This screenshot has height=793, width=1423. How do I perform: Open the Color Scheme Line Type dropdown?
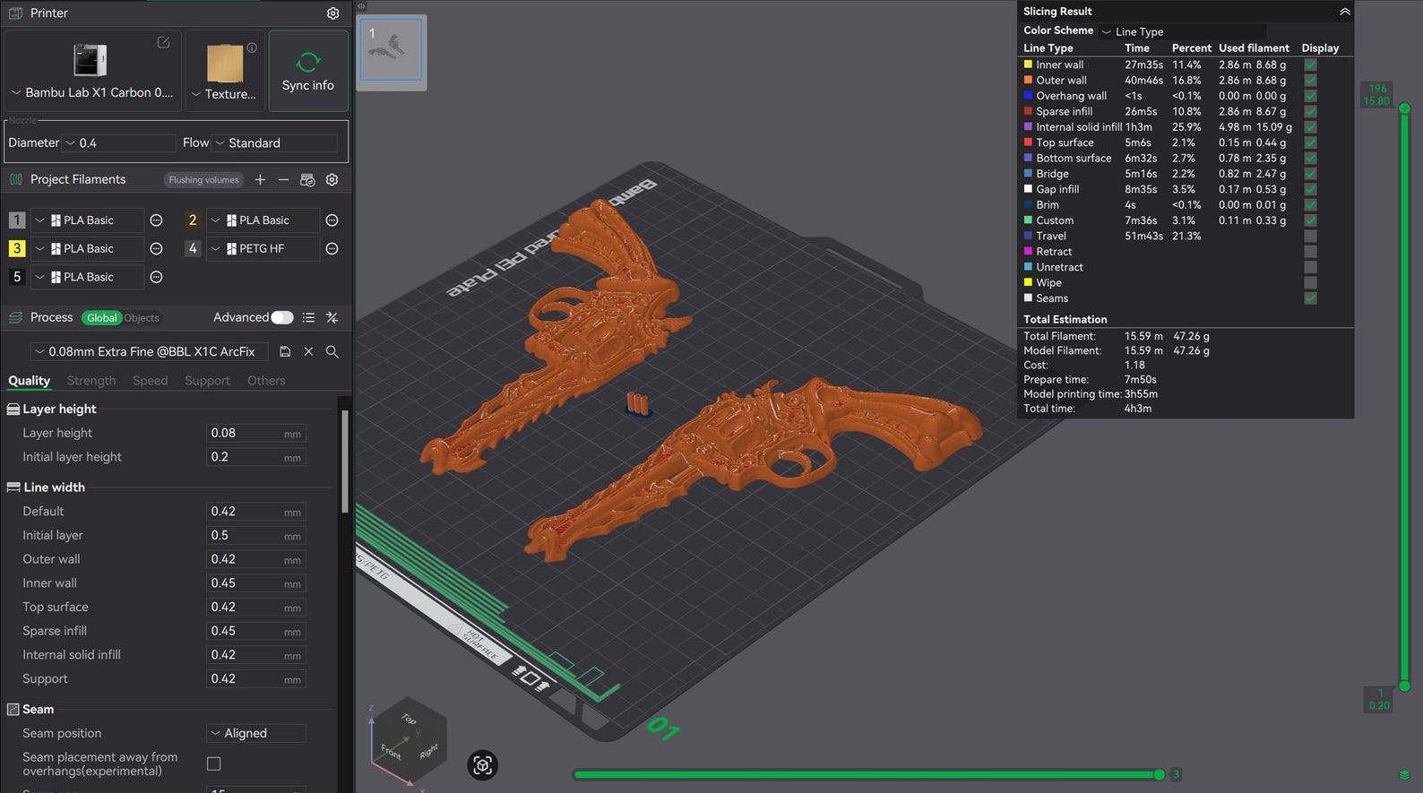[1182, 31]
